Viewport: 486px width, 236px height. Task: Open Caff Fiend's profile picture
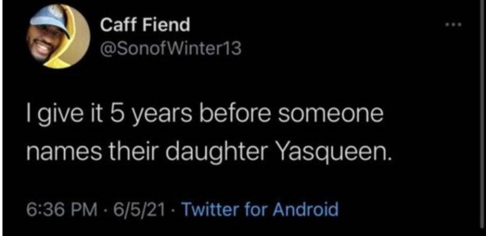point(58,37)
